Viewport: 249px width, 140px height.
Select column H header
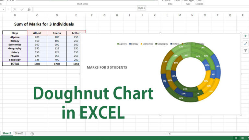pyautogui.click(x=117, y=15)
